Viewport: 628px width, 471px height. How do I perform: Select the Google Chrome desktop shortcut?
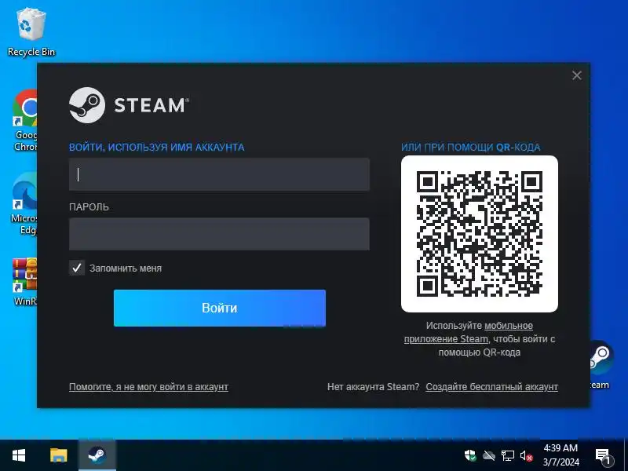click(x=25, y=120)
